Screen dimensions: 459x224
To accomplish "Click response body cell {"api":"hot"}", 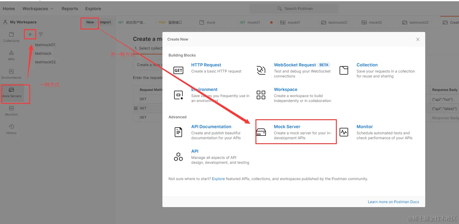I will 445,99.
